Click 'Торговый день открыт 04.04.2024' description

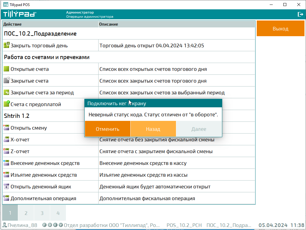pos(151,46)
